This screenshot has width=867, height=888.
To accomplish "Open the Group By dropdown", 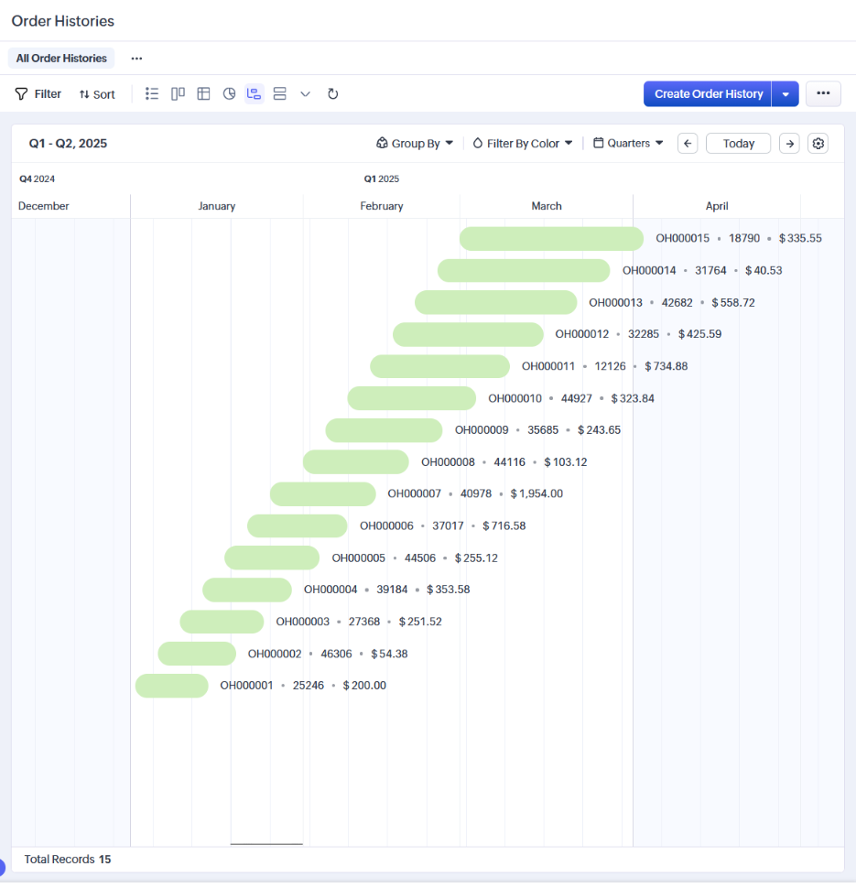I will click(415, 144).
